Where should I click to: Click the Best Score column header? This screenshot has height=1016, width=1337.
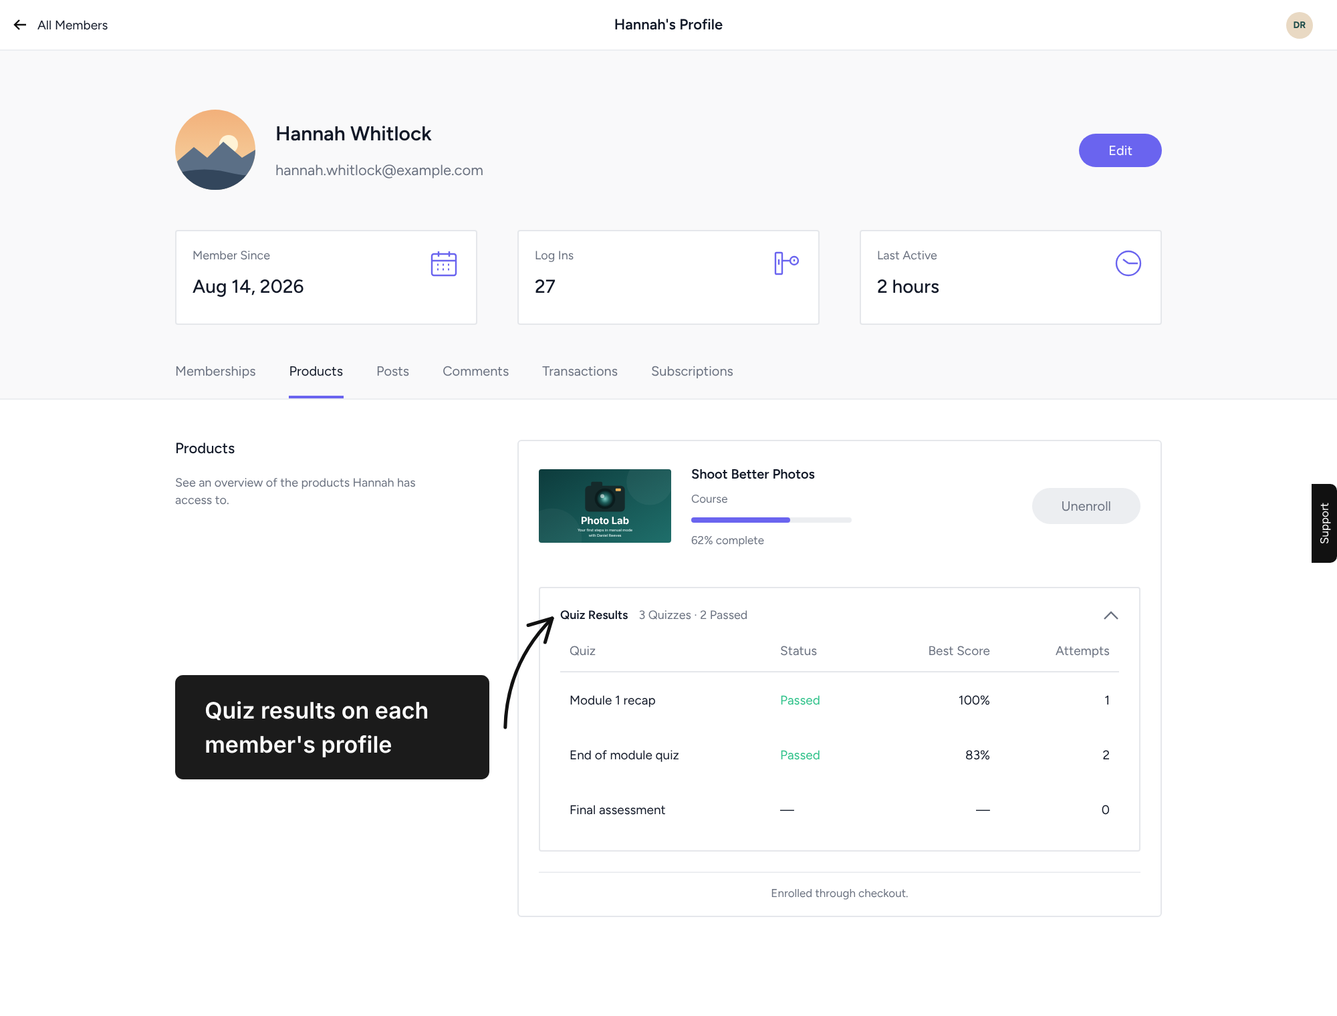(959, 650)
